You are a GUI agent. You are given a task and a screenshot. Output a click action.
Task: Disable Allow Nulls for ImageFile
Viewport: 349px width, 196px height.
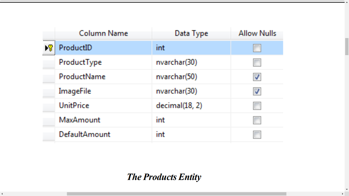click(x=257, y=92)
